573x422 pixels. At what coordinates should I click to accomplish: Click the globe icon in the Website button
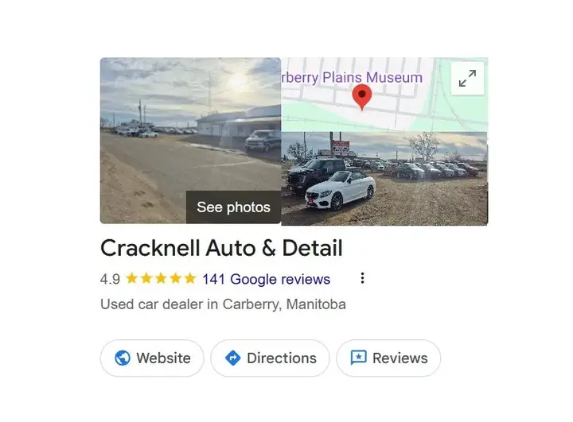coord(123,358)
